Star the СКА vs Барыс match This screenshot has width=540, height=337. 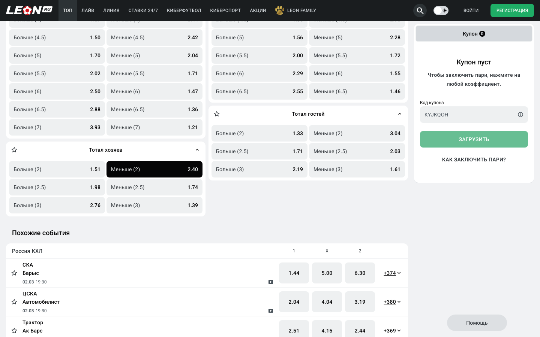pyautogui.click(x=14, y=273)
